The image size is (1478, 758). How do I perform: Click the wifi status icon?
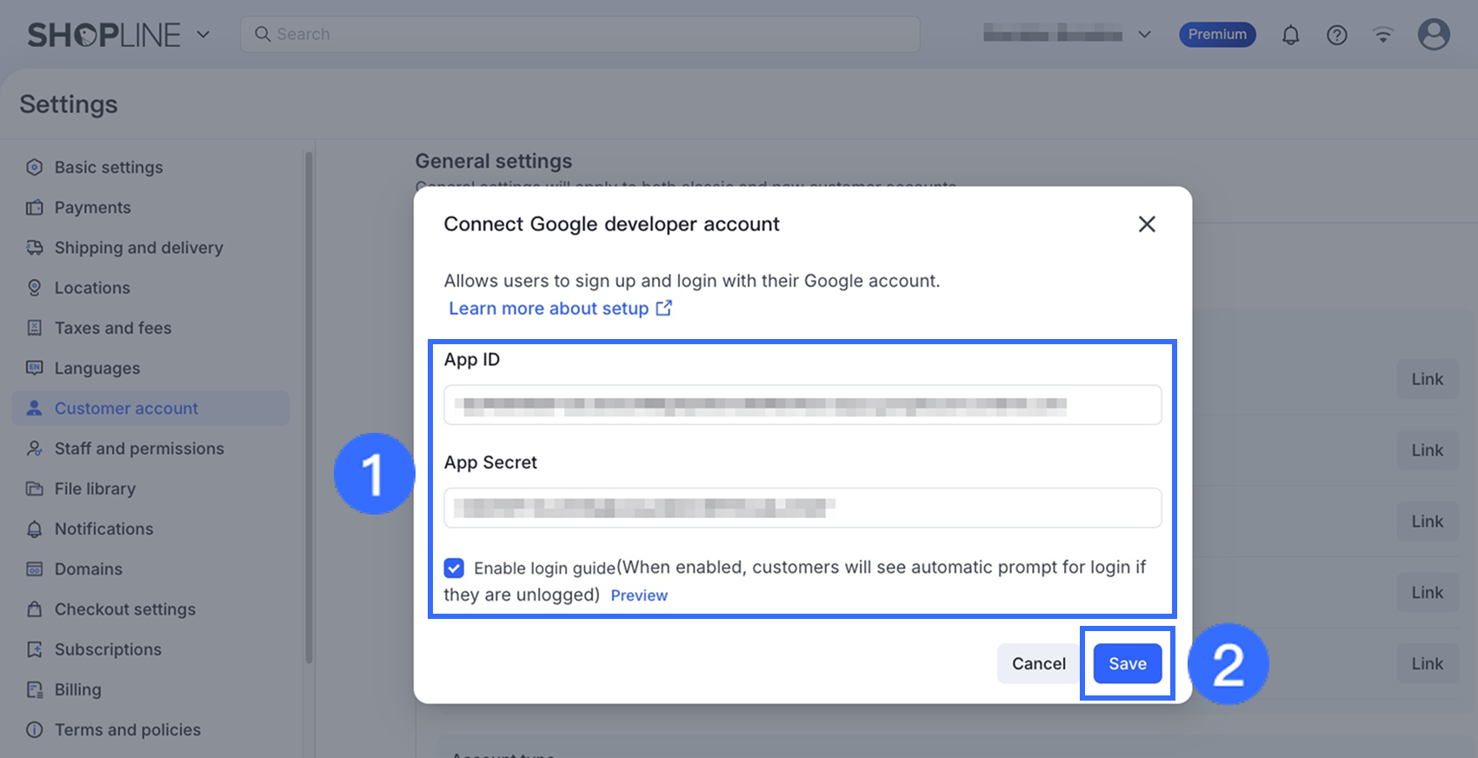point(1383,35)
